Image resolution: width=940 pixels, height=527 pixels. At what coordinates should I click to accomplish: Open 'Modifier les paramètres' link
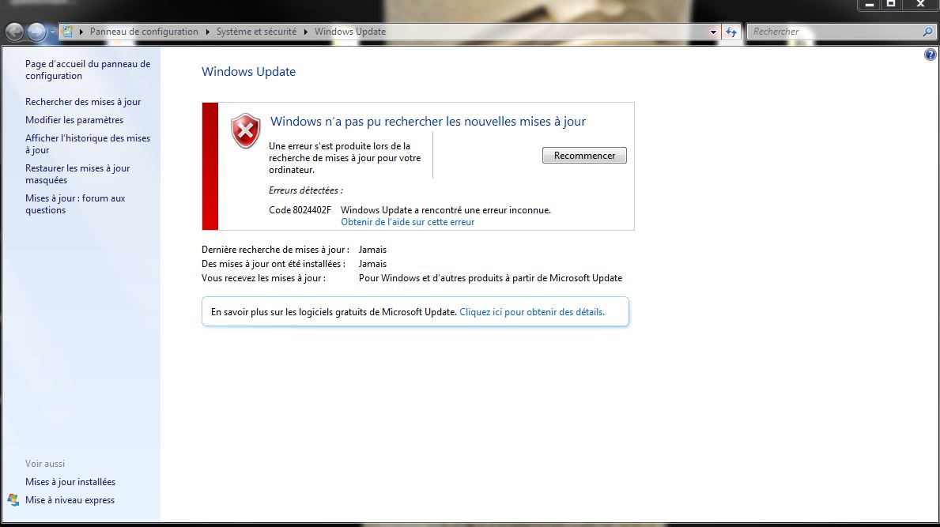74,120
